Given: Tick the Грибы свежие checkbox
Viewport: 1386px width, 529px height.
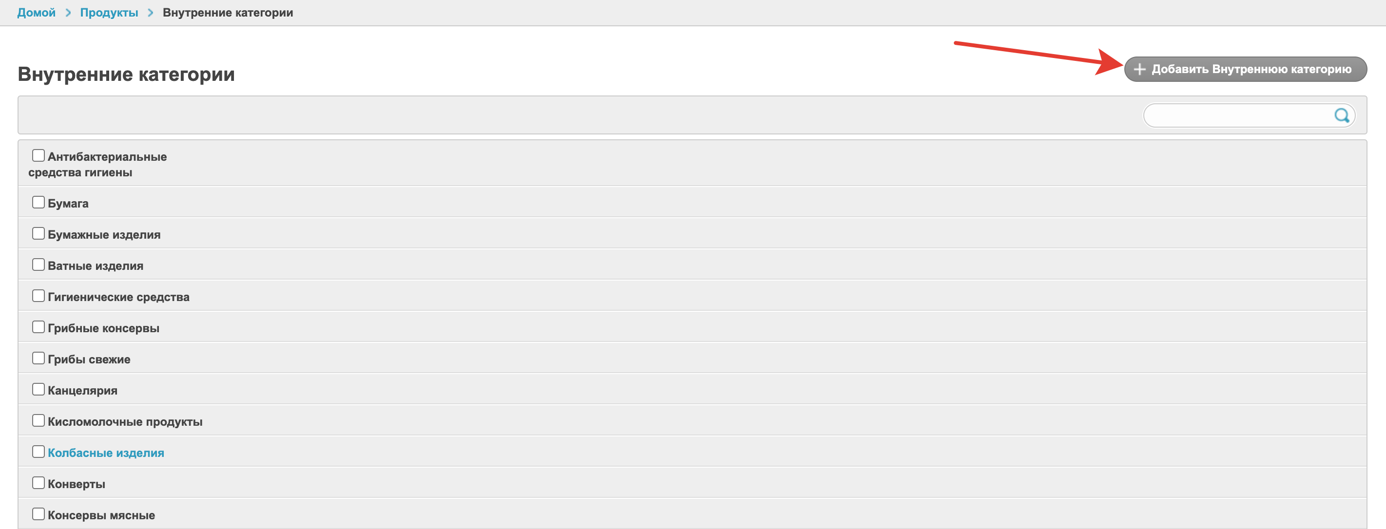Looking at the screenshot, I should coord(38,358).
